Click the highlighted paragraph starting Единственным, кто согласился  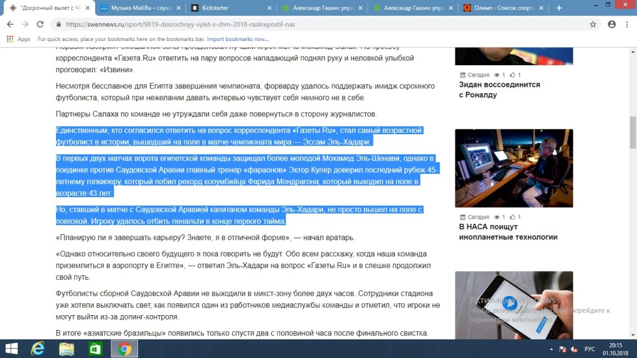[x=239, y=136]
